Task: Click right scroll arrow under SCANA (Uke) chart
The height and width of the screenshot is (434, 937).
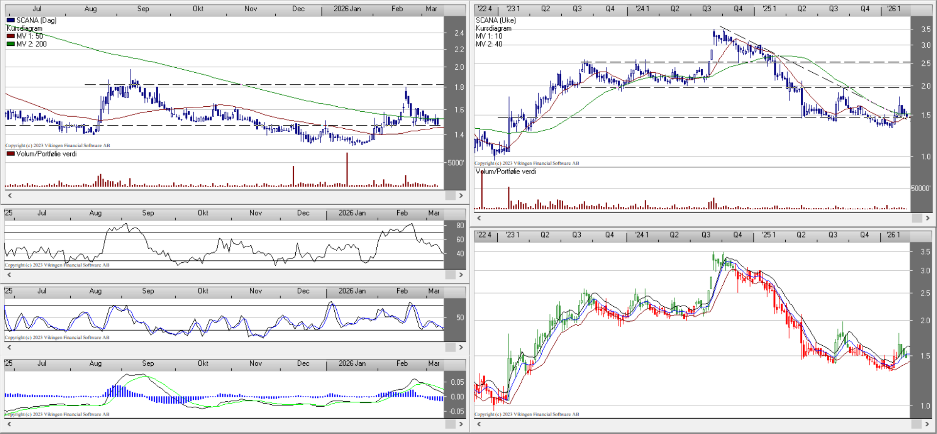Action: coord(928,218)
